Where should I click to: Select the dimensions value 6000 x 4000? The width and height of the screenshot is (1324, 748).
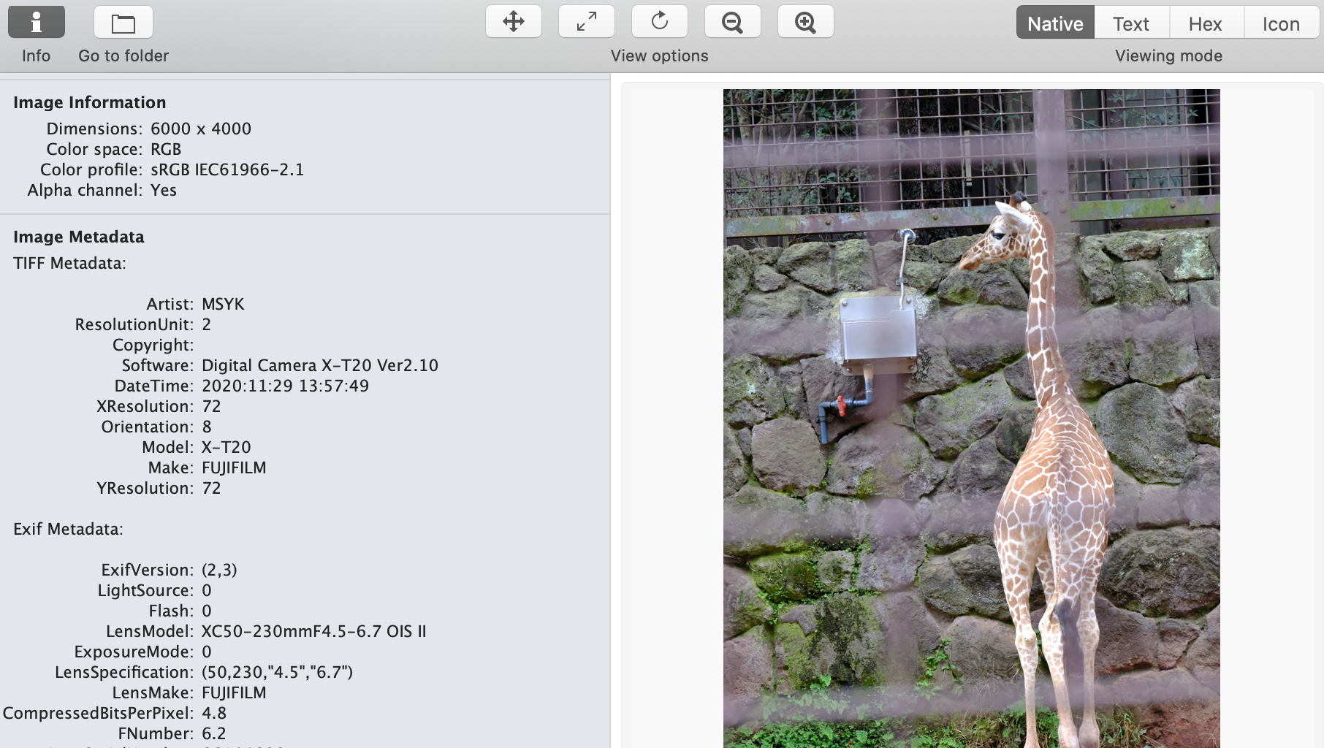click(201, 129)
